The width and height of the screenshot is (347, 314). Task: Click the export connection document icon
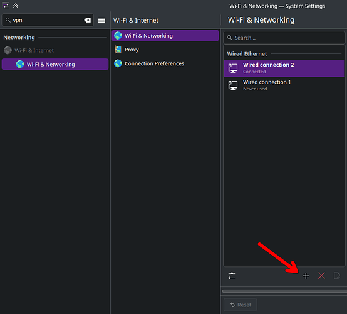337,276
